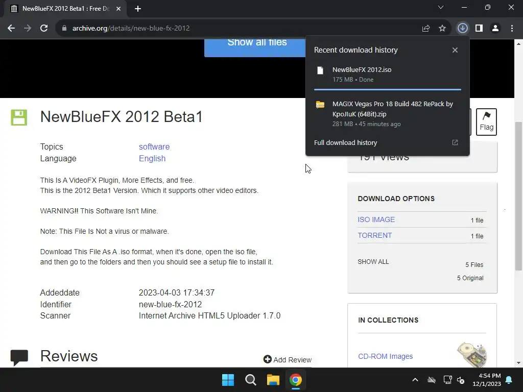Click the network display tray icon
Viewport: 523px width, 392px height.
tap(447, 380)
